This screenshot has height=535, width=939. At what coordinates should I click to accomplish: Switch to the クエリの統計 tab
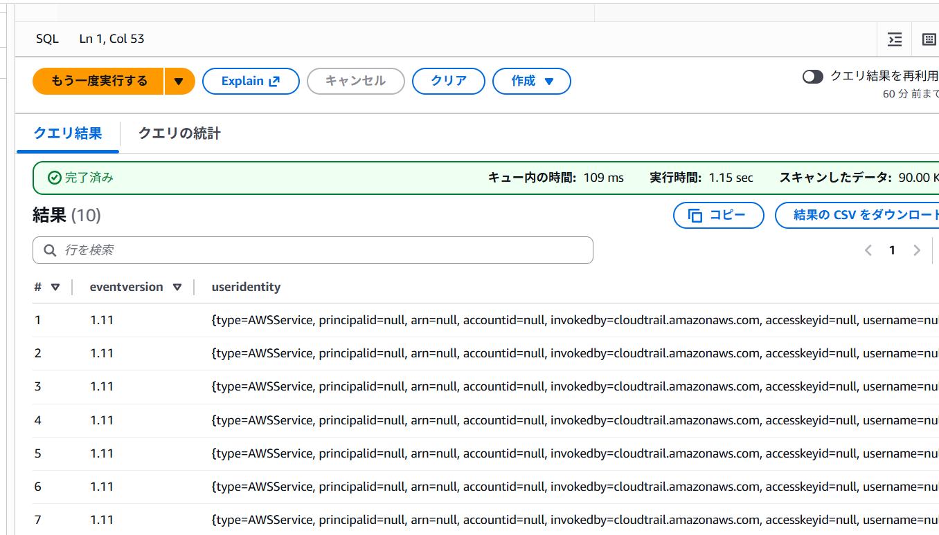[179, 133]
